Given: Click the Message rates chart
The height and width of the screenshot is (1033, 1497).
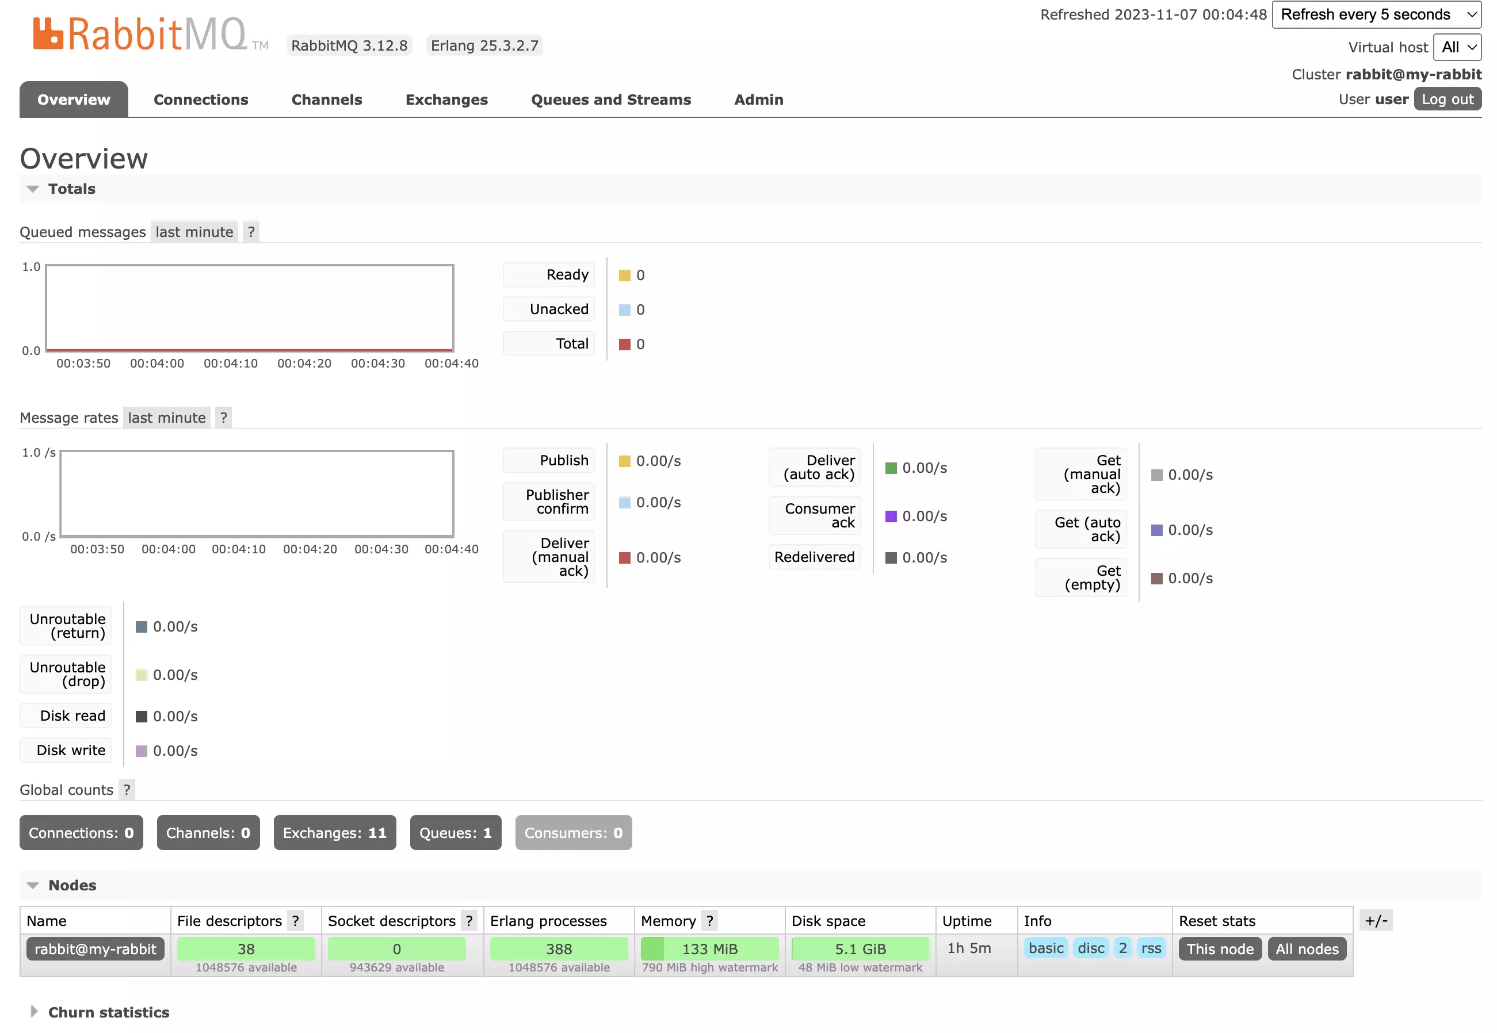Looking at the screenshot, I should pyautogui.click(x=257, y=494).
